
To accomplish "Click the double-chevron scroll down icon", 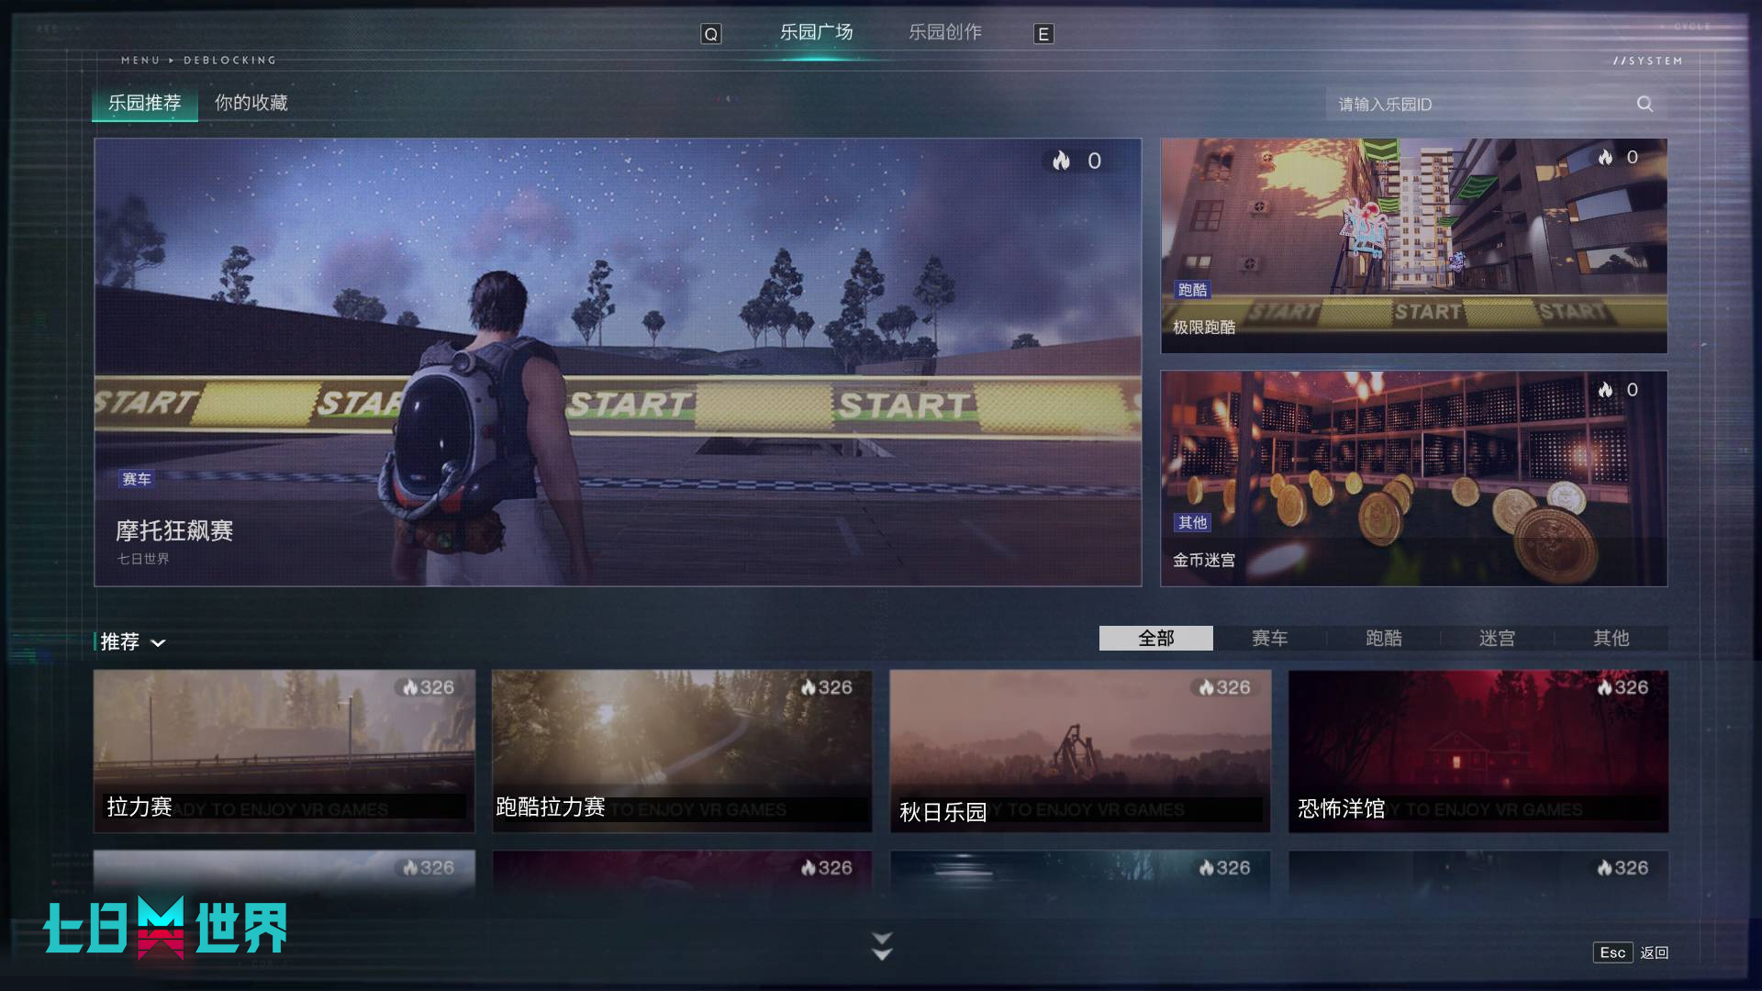I will pos(882,946).
